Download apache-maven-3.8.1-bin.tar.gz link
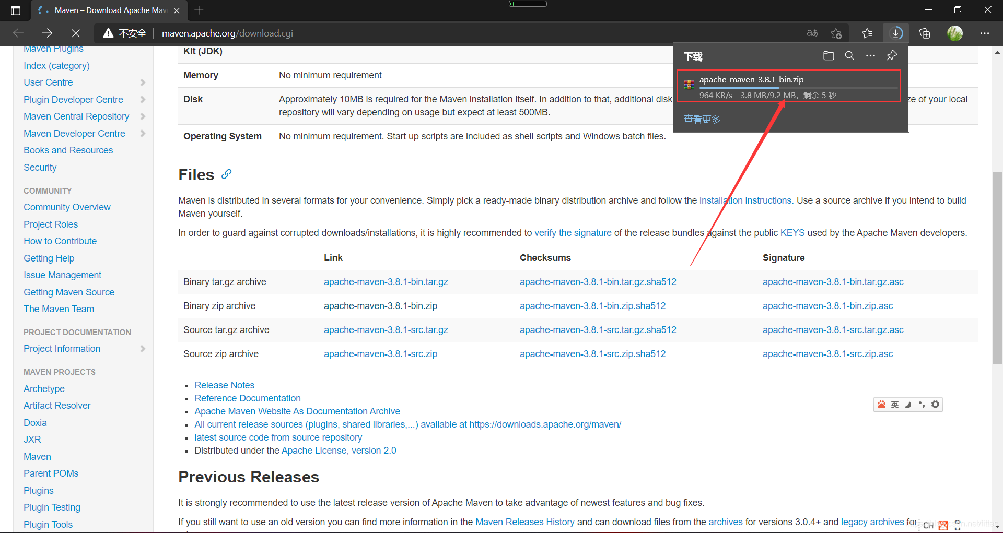 [x=386, y=282]
